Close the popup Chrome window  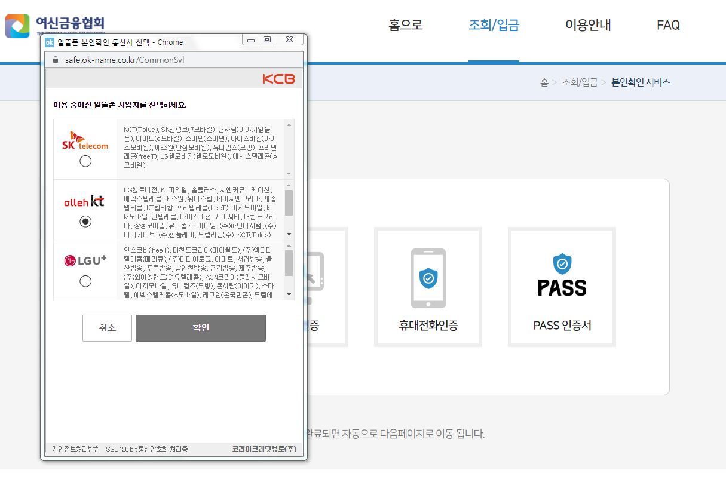click(x=290, y=40)
